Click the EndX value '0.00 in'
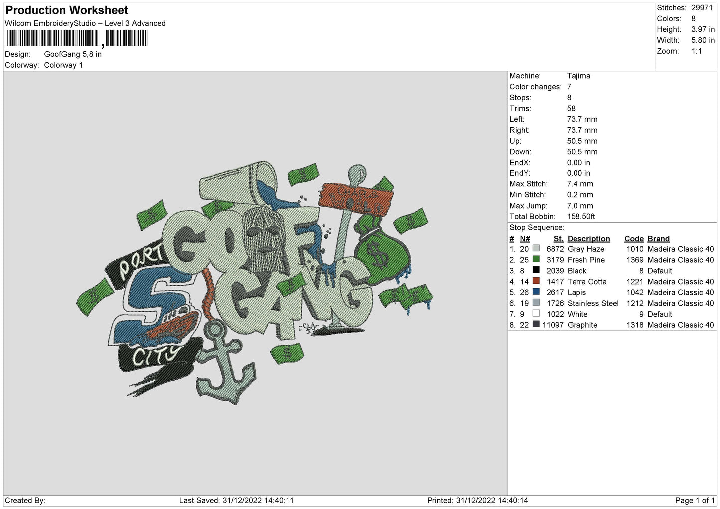720x509 pixels. pyautogui.click(x=578, y=163)
